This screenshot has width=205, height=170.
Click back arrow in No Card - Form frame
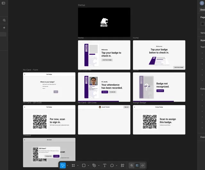click(25, 74)
